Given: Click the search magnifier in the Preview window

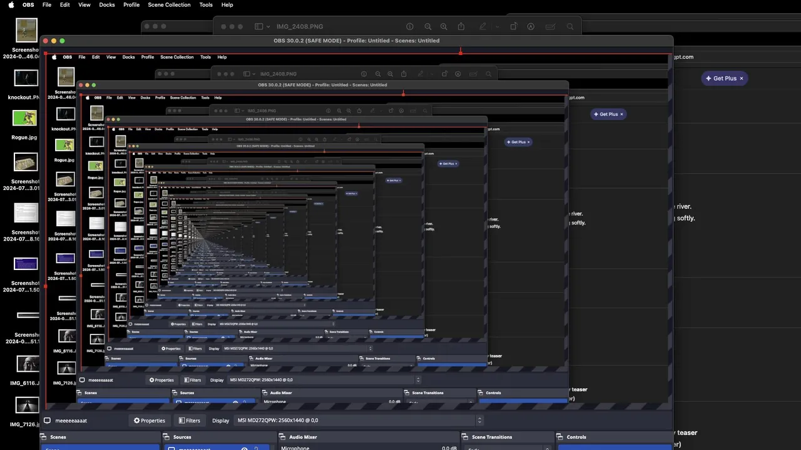Looking at the screenshot, I should pyautogui.click(x=570, y=27).
